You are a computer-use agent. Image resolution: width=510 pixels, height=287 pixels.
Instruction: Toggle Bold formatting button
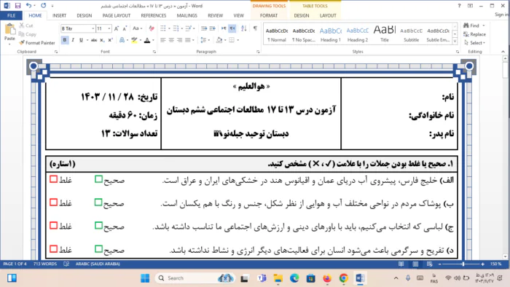[x=65, y=40]
